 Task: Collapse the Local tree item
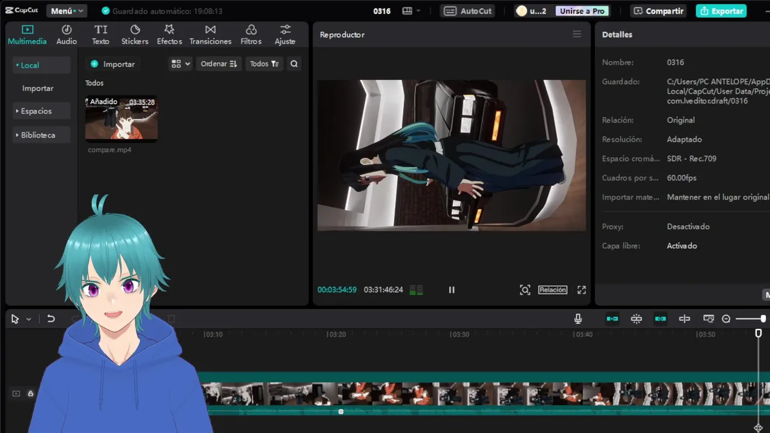tap(41, 65)
